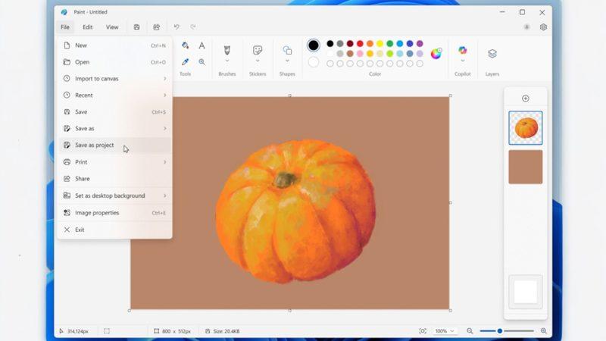Viewport: 606px width, 341px height.
Task: Toggle the Layers panel
Action: pos(492,54)
